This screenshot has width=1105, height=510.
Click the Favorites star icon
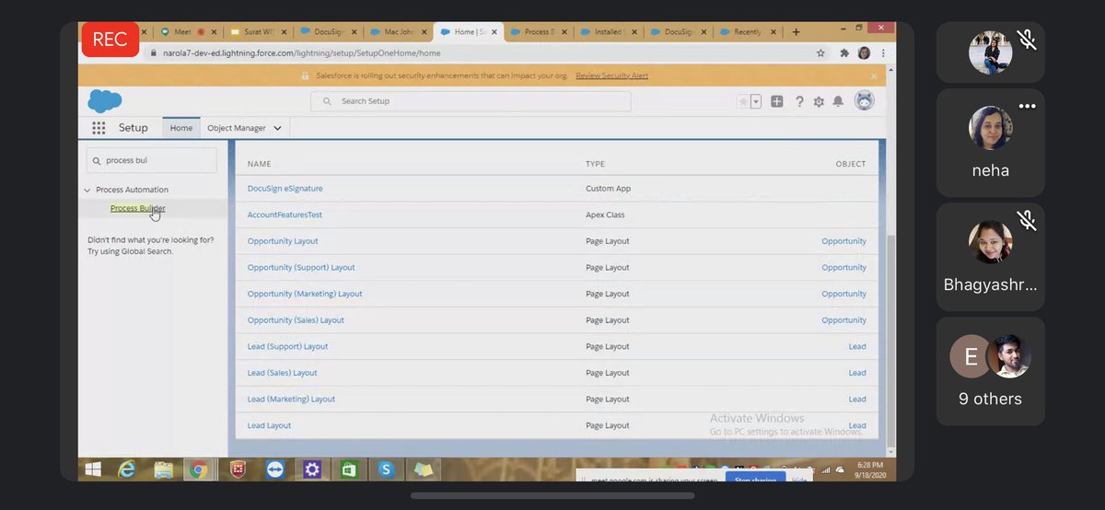coord(743,101)
